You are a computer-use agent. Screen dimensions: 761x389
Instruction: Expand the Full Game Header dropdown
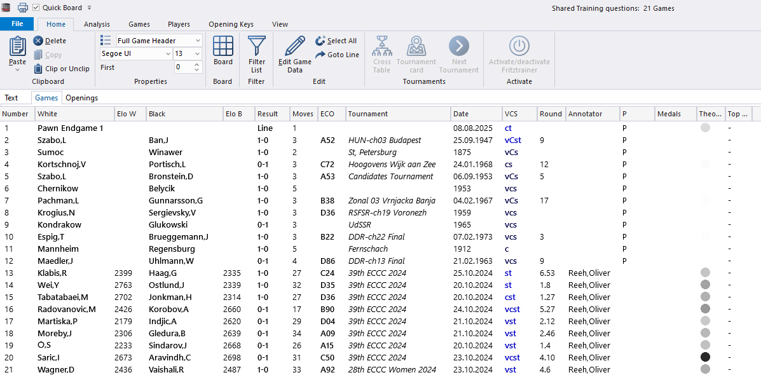[x=198, y=41]
